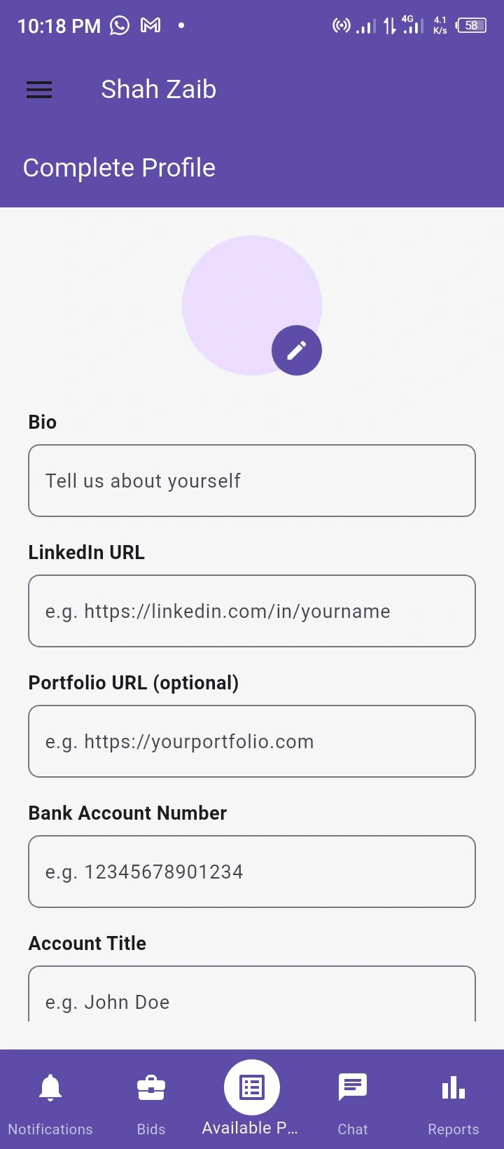Tap the Complete Profile heading
This screenshot has width=504, height=1149.
coord(119,168)
